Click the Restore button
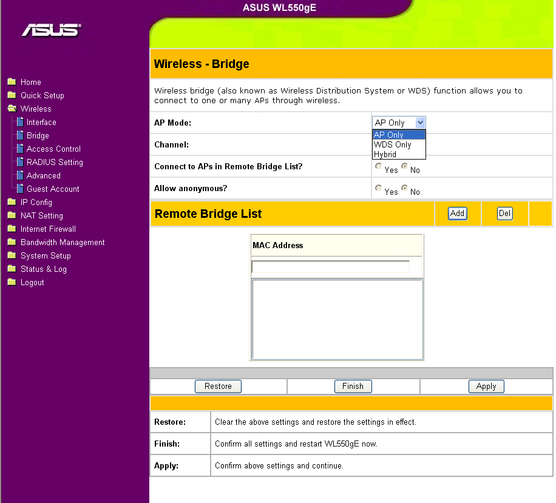Image resolution: width=556 pixels, height=503 pixels. click(x=218, y=387)
